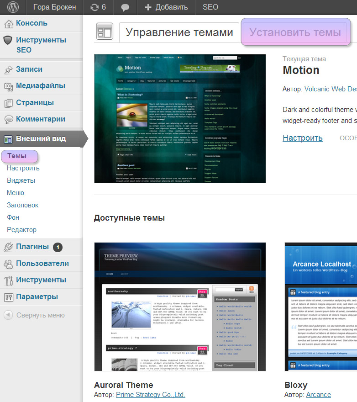Viewport: 357px width, 402px height.
Task: Click the tools icon beside Инструменты
Action: [x=9, y=281]
